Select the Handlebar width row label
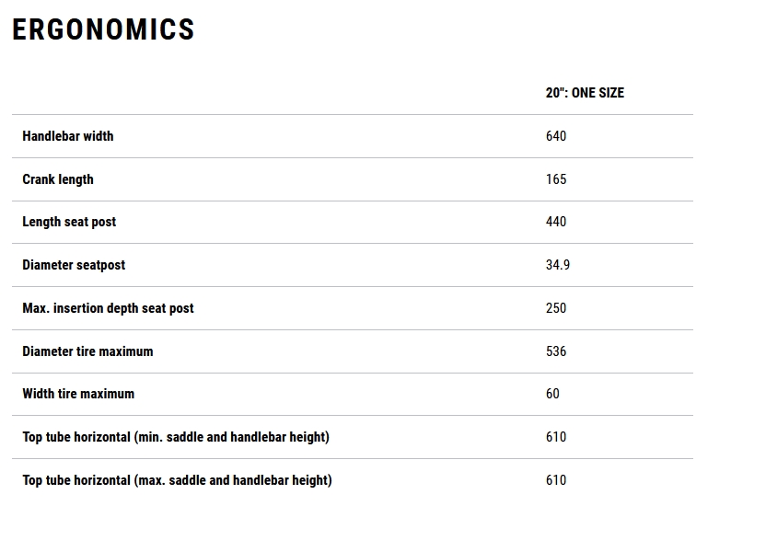 68,136
